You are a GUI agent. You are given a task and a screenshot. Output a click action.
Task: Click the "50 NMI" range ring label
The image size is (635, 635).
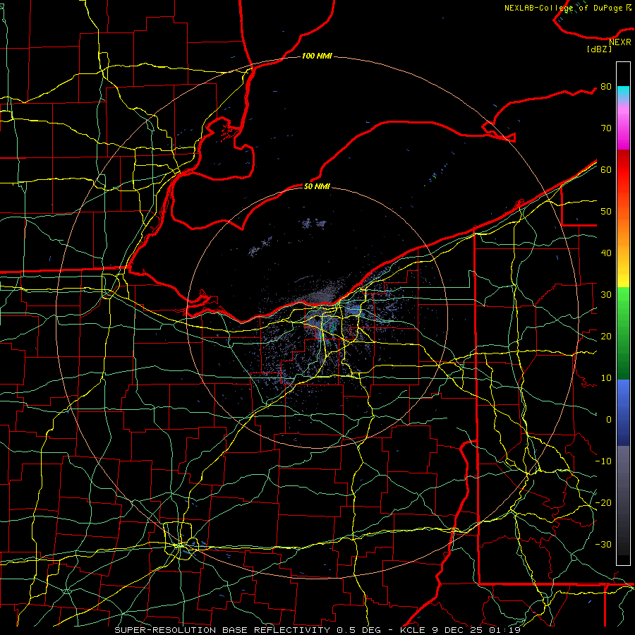point(317,186)
